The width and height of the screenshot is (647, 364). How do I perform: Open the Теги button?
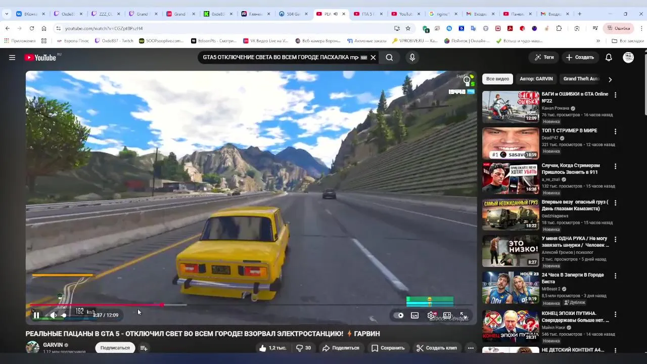[x=544, y=58]
